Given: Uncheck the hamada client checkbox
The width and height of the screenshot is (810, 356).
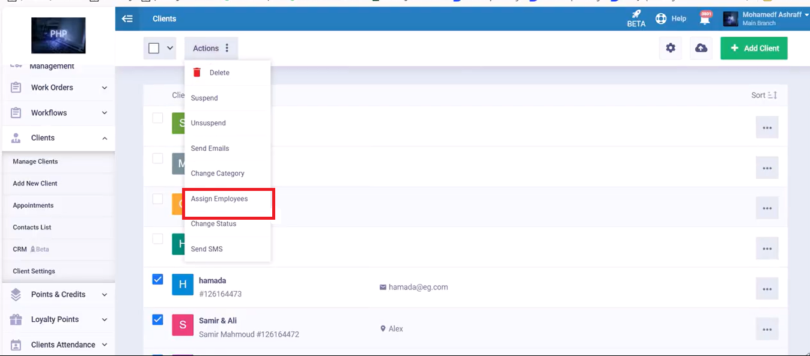Looking at the screenshot, I should (157, 279).
